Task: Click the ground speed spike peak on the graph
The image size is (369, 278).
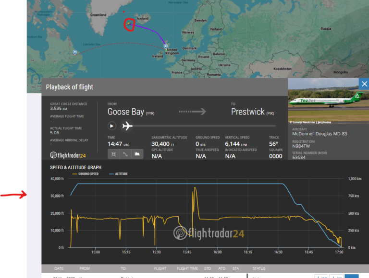Action: [x=195, y=188]
